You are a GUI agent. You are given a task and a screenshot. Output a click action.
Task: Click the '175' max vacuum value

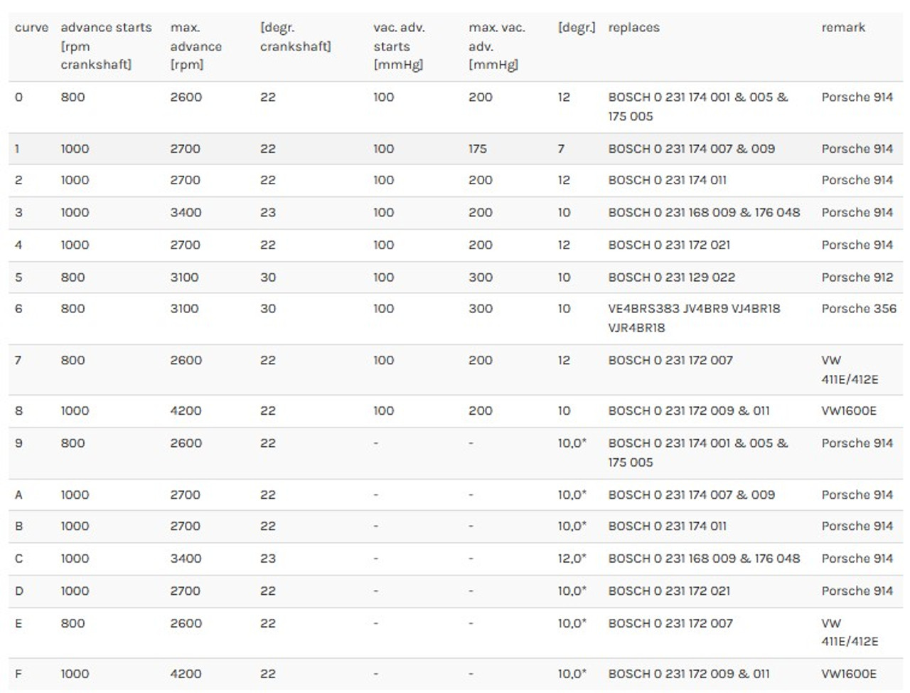[x=477, y=149]
